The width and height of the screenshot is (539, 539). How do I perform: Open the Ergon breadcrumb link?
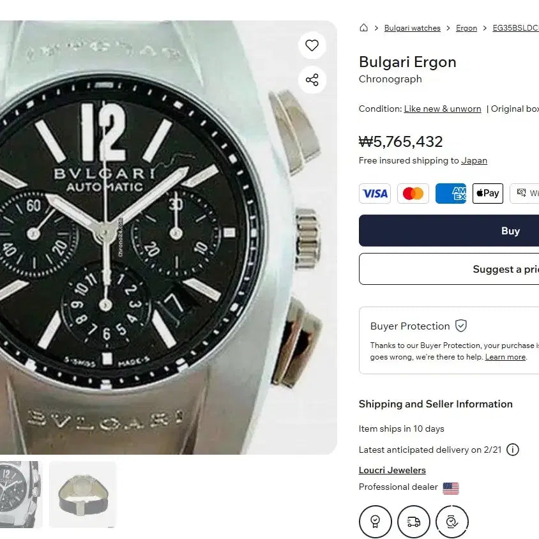(466, 27)
